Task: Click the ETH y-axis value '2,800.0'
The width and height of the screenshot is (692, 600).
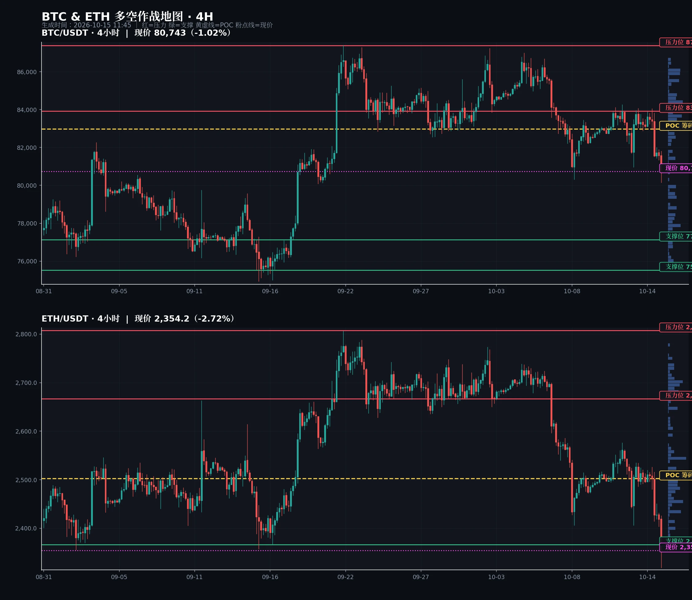Action: point(26,334)
